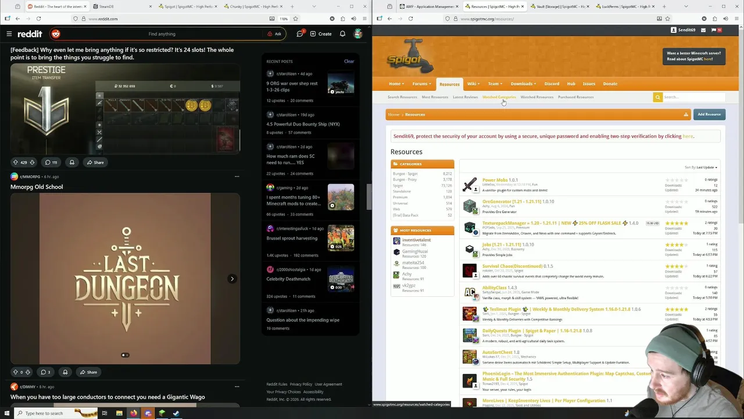Open Task View on the taskbar
The width and height of the screenshot is (744, 419).
(105, 413)
